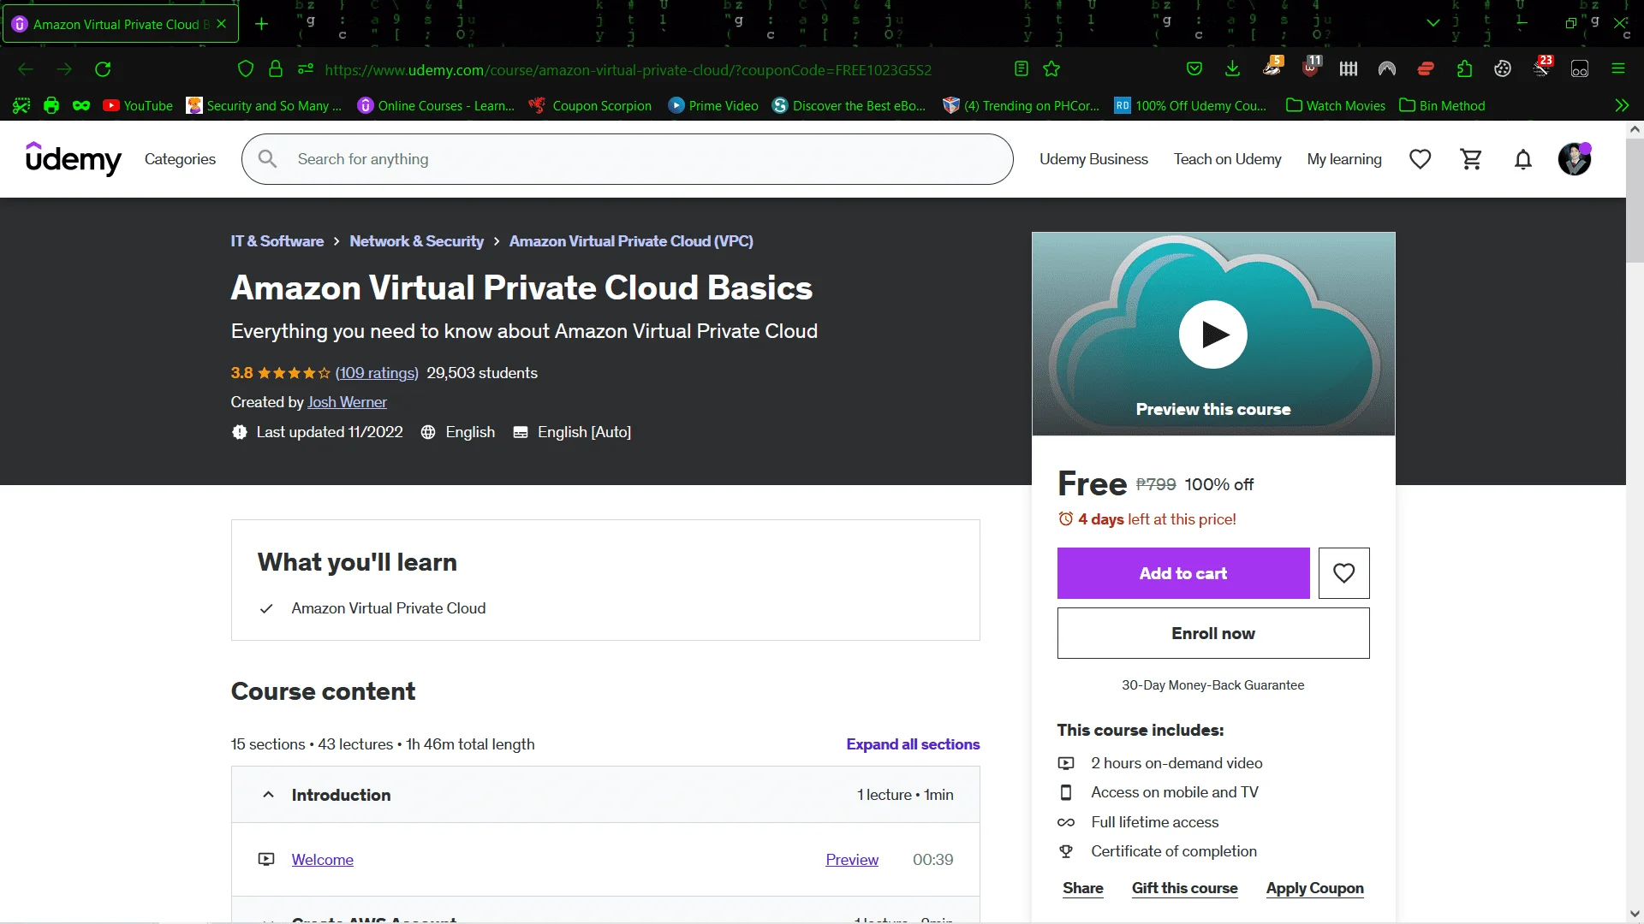Go to IT & Software breadcrumb
The height and width of the screenshot is (924, 1644).
(x=277, y=241)
